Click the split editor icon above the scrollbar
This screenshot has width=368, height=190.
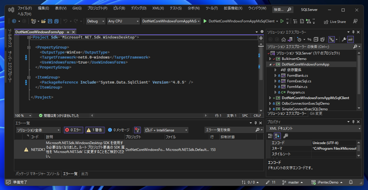[261, 38]
